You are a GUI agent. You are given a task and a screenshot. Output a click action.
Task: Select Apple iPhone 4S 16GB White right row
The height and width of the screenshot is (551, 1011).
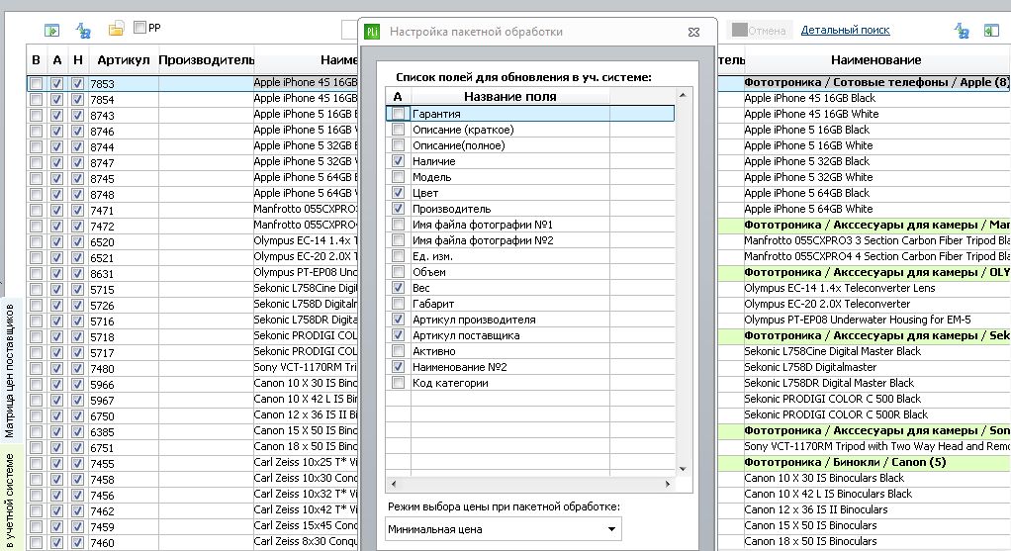click(x=876, y=114)
